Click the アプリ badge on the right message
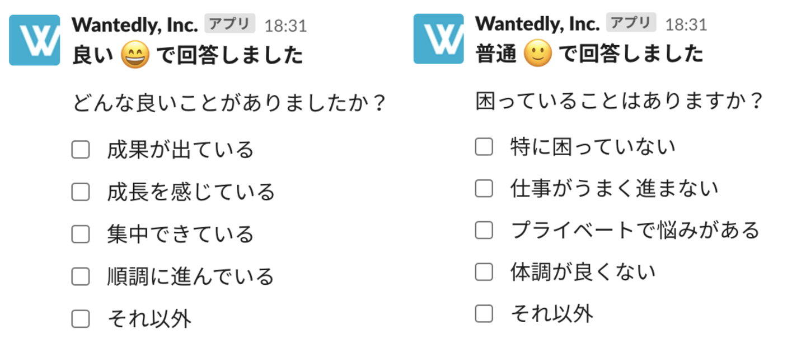Image resolution: width=806 pixels, height=349 pixels. tap(631, 23)
